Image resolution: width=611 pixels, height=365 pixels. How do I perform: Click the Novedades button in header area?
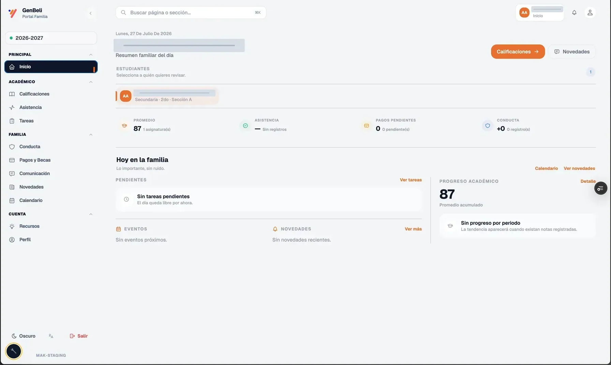[x=572, y=52]
